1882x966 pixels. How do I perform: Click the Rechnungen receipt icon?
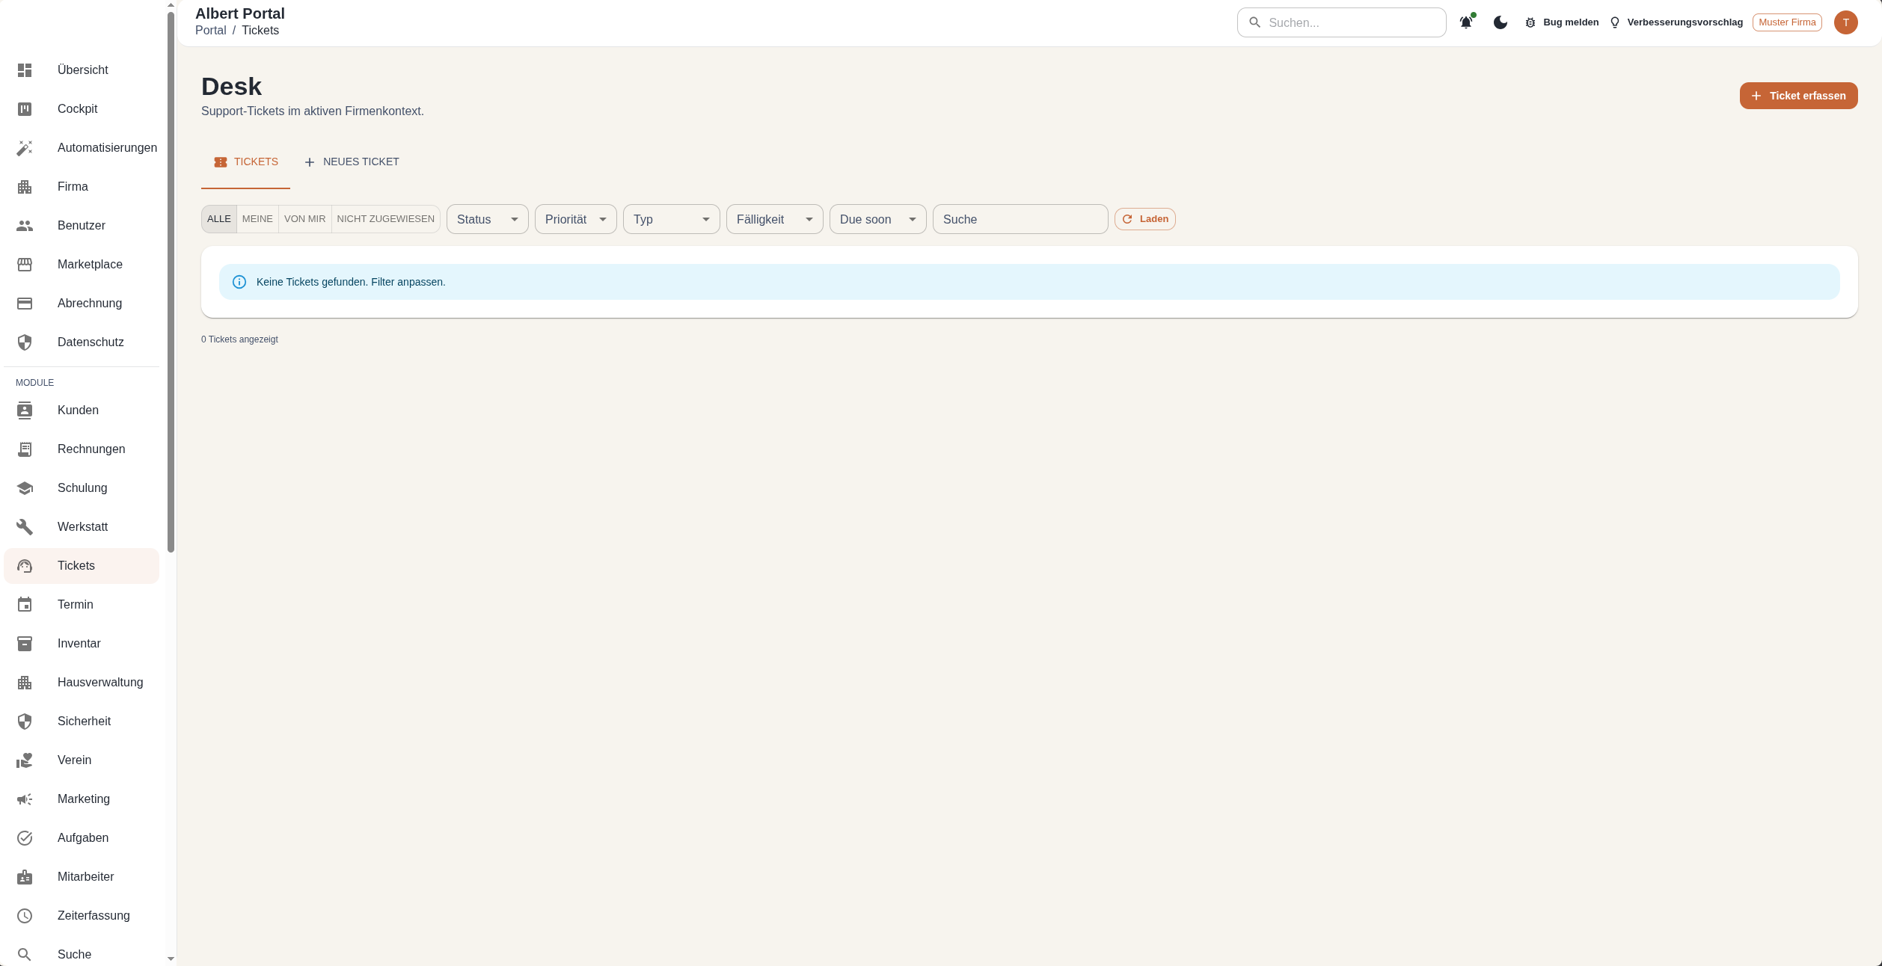(25, 449)
